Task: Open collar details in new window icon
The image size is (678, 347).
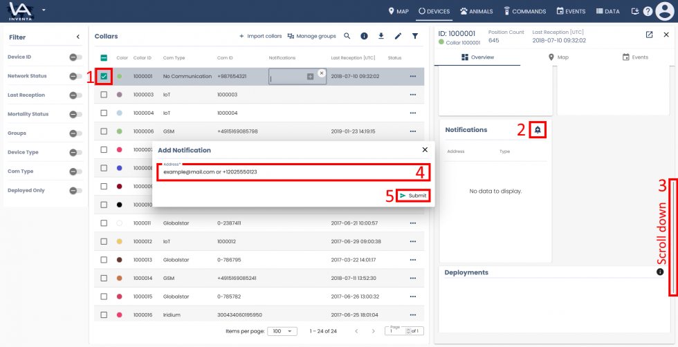Action: (x=649, y=35)
